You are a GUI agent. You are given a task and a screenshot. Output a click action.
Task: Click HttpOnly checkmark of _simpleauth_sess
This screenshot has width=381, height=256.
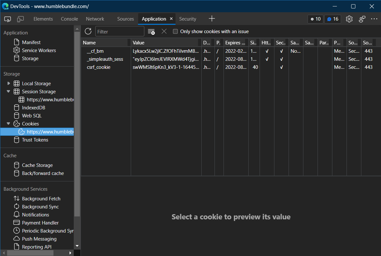[267, 59]
